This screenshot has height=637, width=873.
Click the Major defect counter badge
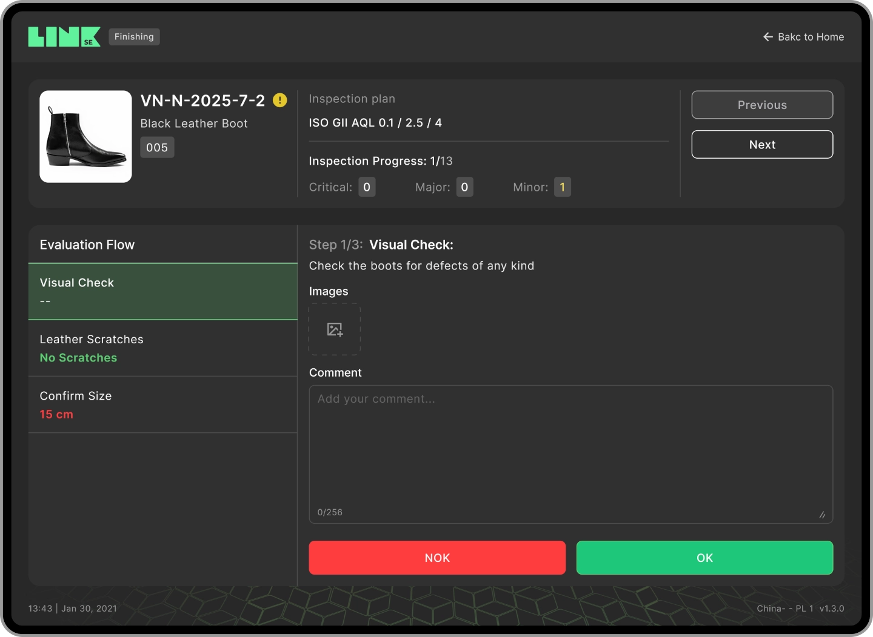[x=464, y=187]
